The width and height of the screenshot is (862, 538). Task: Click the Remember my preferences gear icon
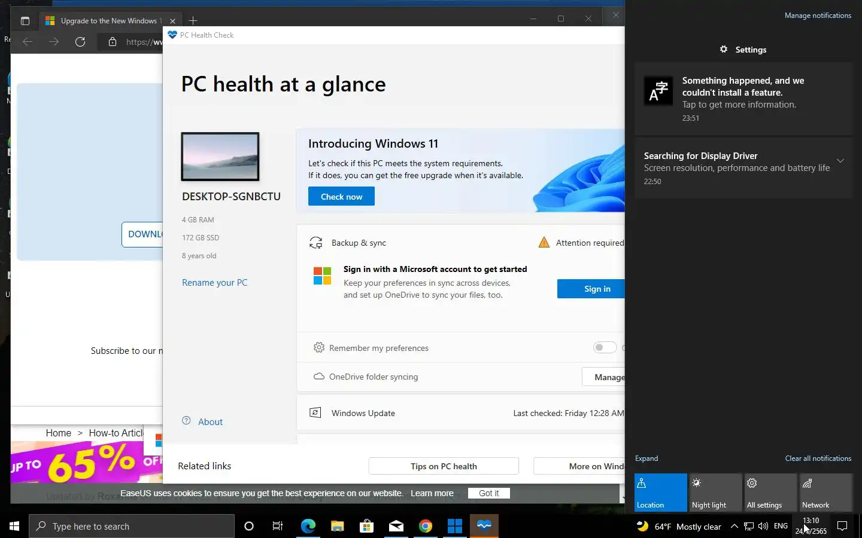(319, 348)
